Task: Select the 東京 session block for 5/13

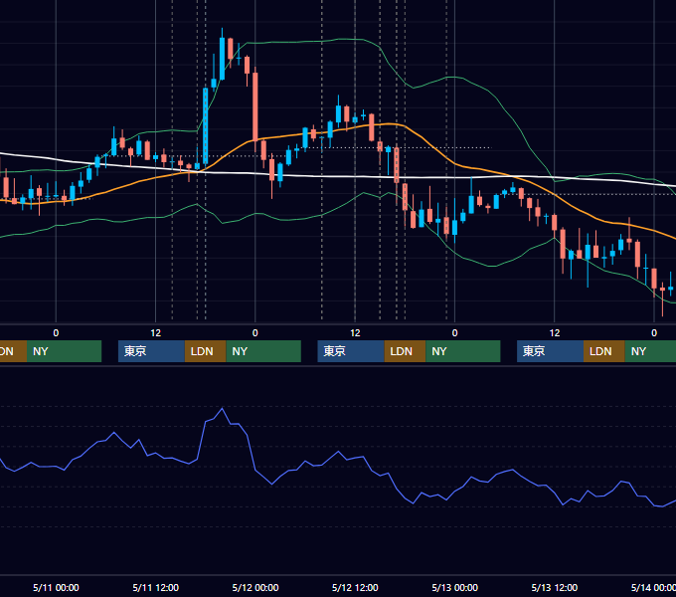Action: pos(550,351)
